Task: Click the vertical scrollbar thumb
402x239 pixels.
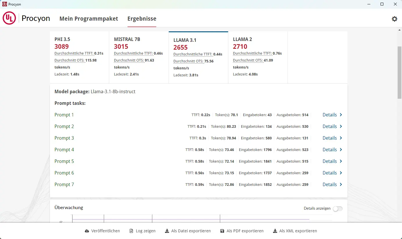Action: coord(399,73)
